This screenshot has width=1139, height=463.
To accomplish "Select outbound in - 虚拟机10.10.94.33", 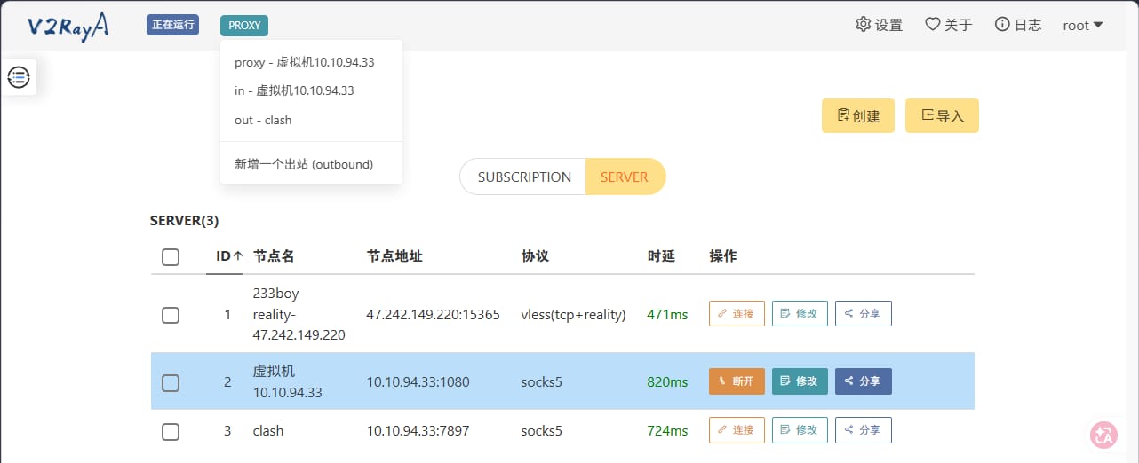I will tap(311, 90).
